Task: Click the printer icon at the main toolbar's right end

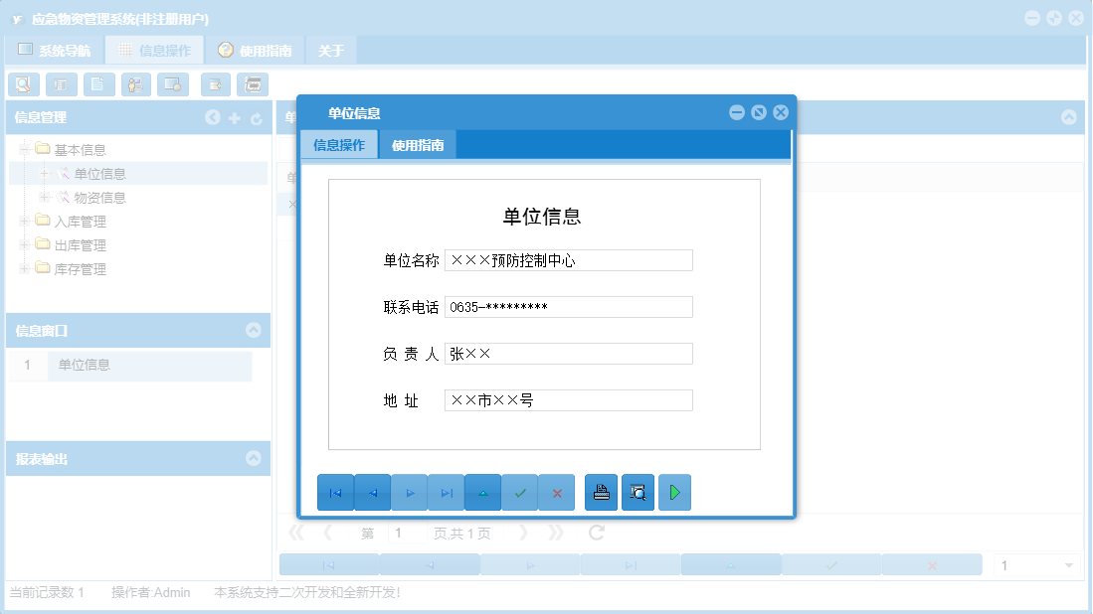Action: (x=253, y=84)
